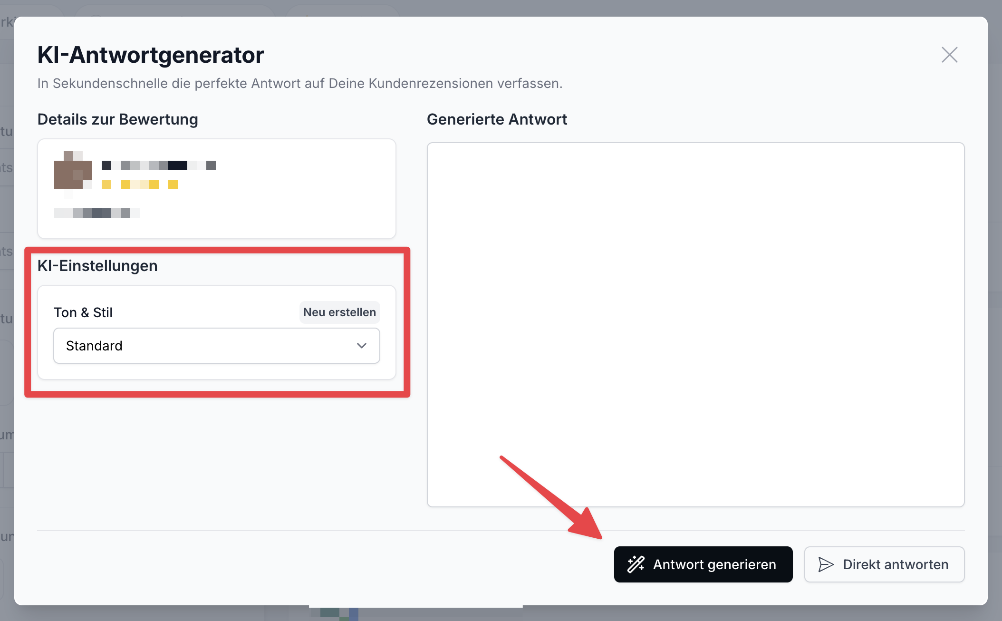
Task: Expand the Ton & Stil chevron arrow
Action: [361, 346]
